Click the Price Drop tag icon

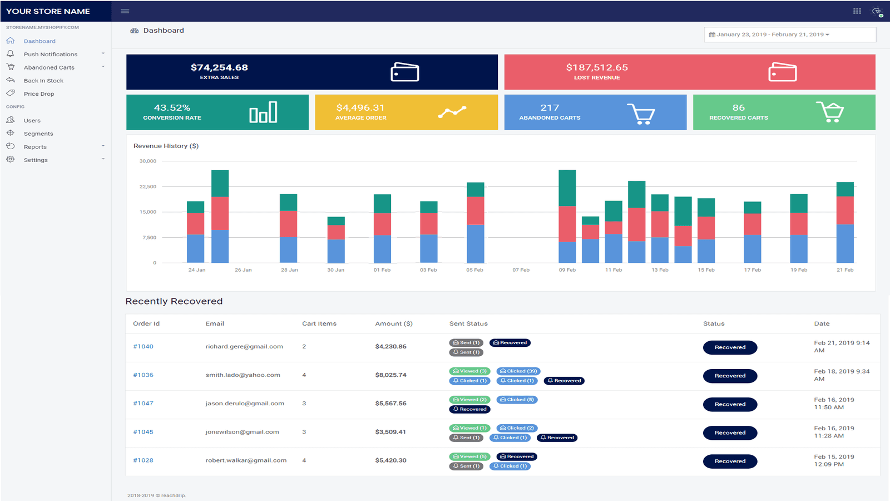[10, 93]
